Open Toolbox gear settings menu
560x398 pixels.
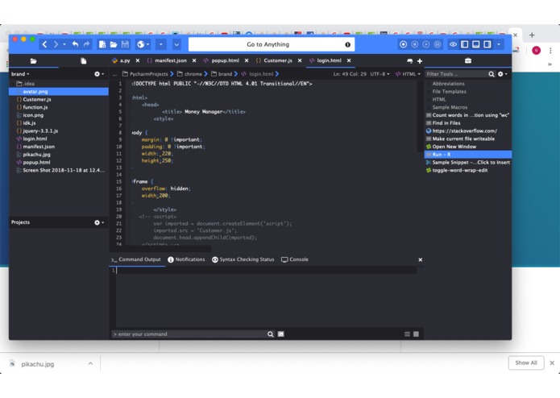502,74
